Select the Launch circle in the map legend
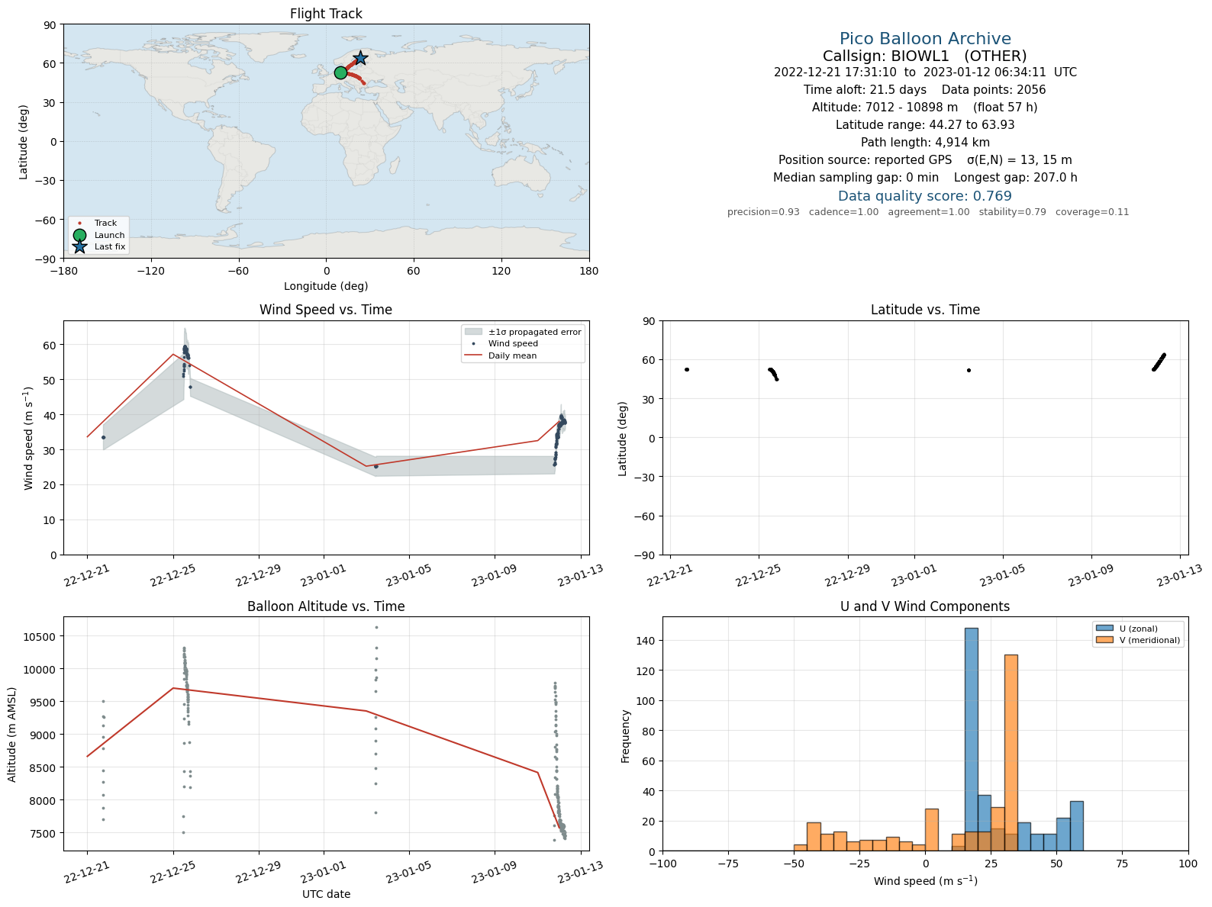Viewport: 1212px width, 907px height. click(79, 235)
